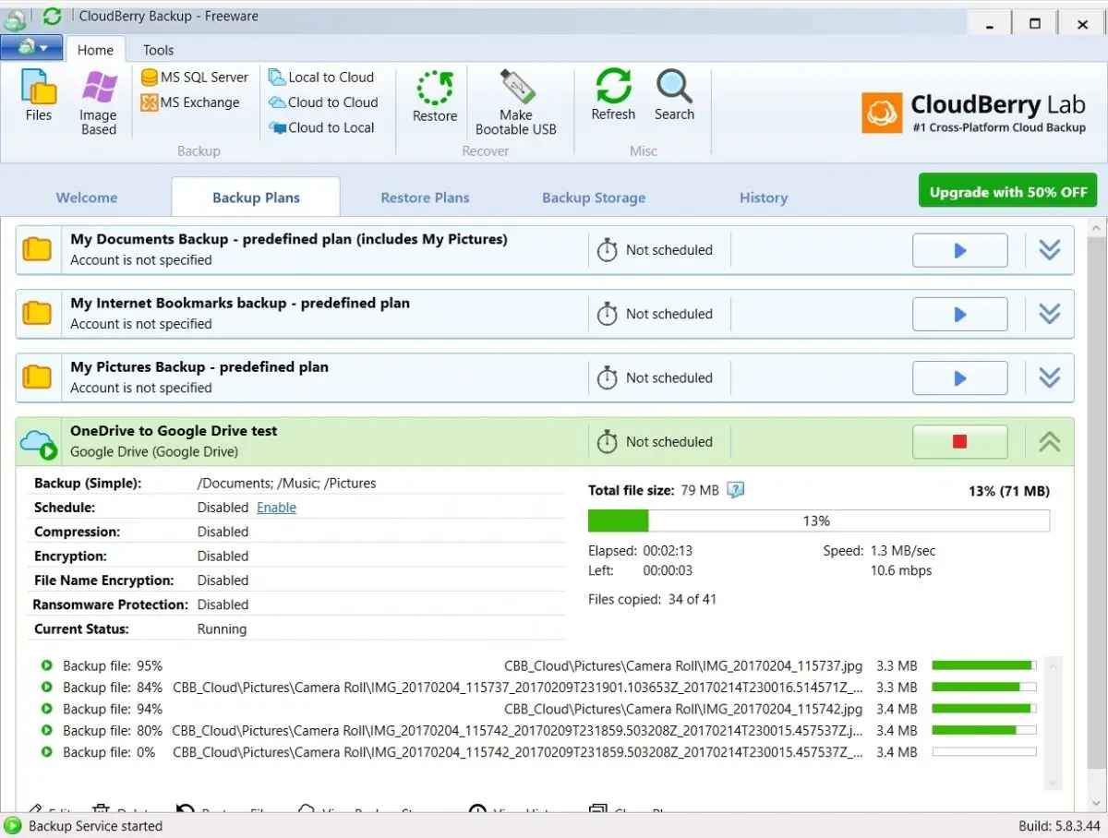Image resolution: width=1108 pixels, height=838 pixels.
Task: Collapse OneDrive to Google Drive test details
Action: 1049,441
